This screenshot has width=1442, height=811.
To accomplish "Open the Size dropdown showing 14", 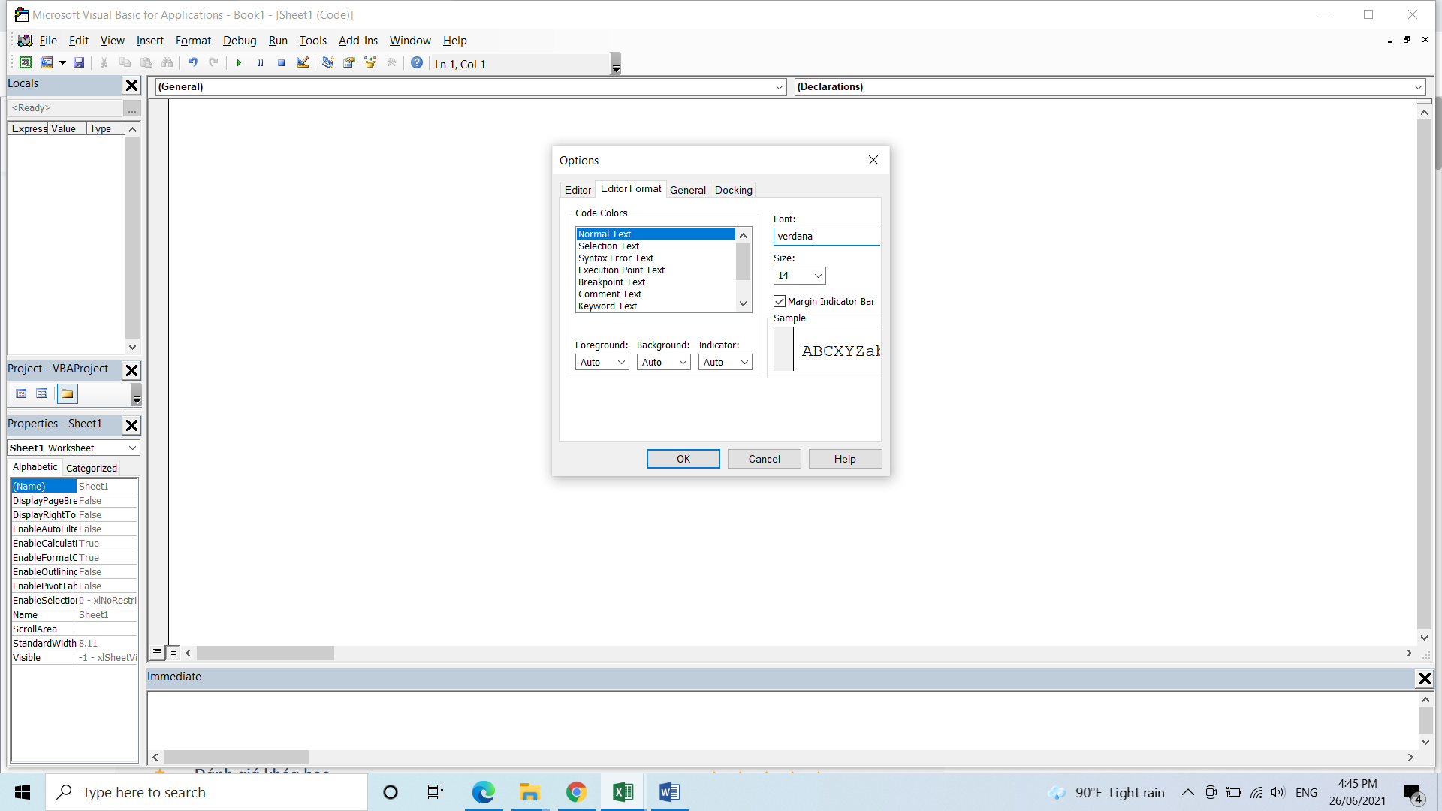I will pos(819,276).
